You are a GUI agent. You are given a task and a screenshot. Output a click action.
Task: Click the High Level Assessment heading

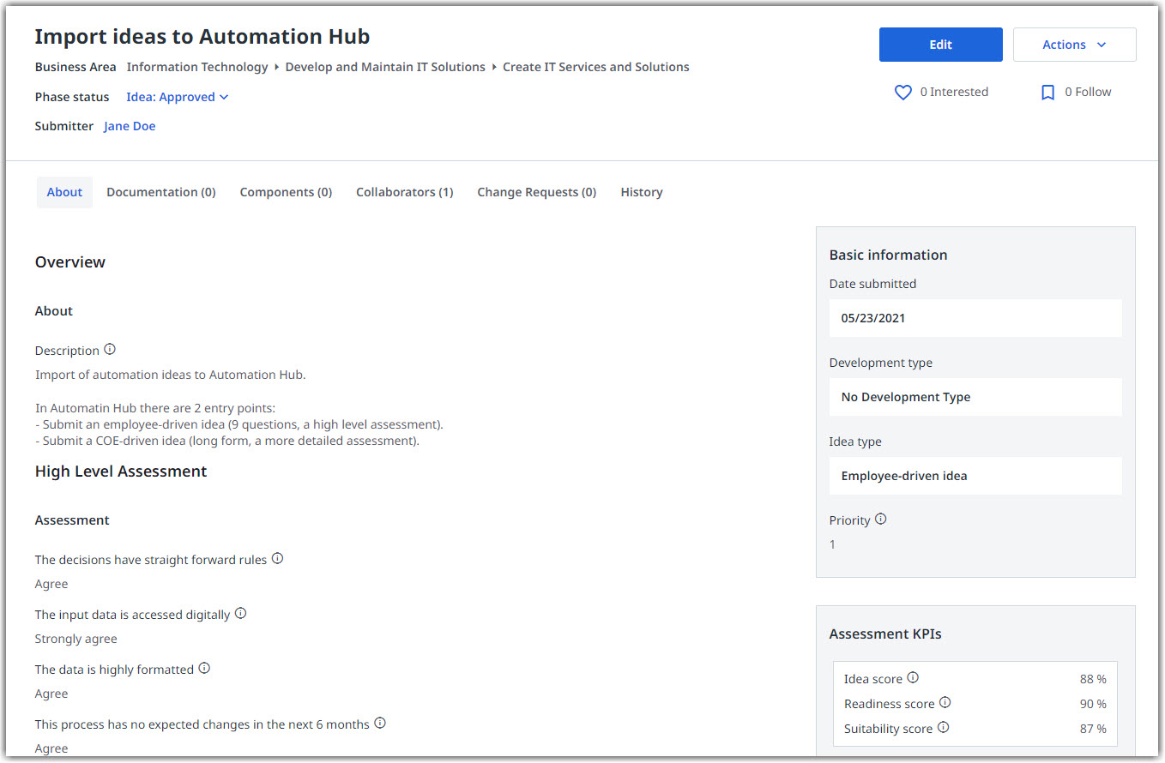click(121, 472)
